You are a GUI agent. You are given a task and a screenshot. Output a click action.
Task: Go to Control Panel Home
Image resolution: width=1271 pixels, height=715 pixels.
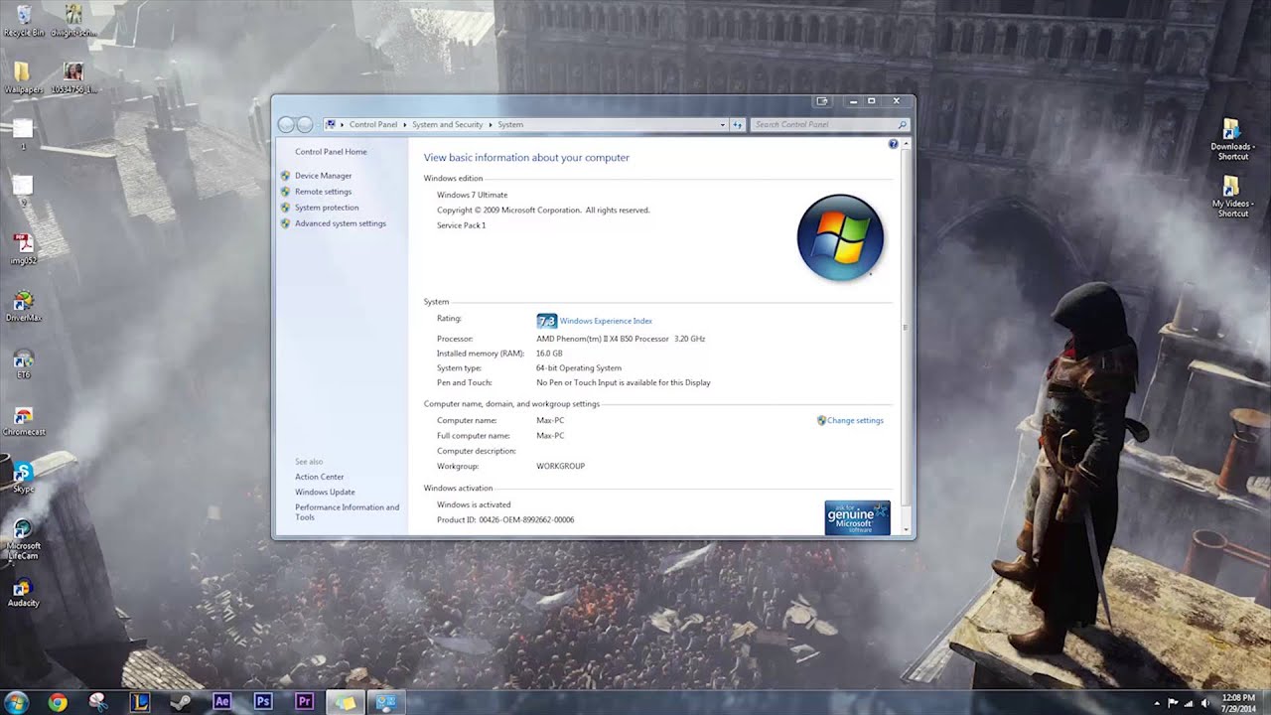coord(331,152)
